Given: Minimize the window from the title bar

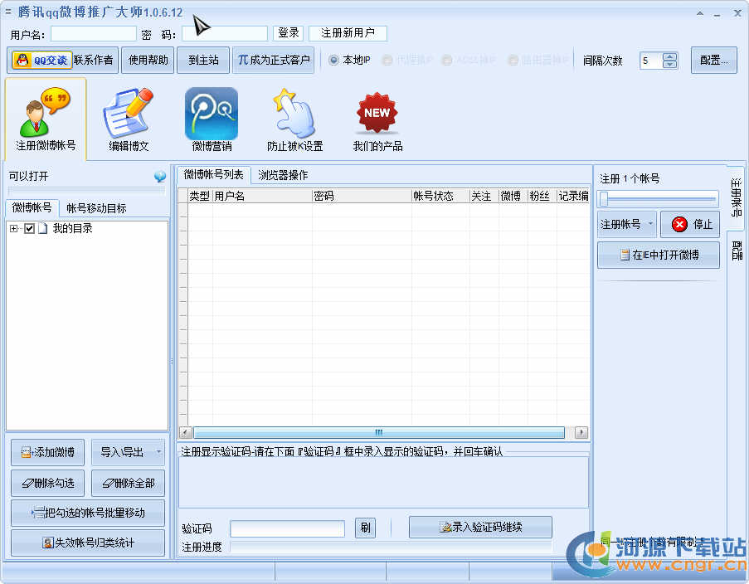Looking at the screenshot, I should 717,14.
